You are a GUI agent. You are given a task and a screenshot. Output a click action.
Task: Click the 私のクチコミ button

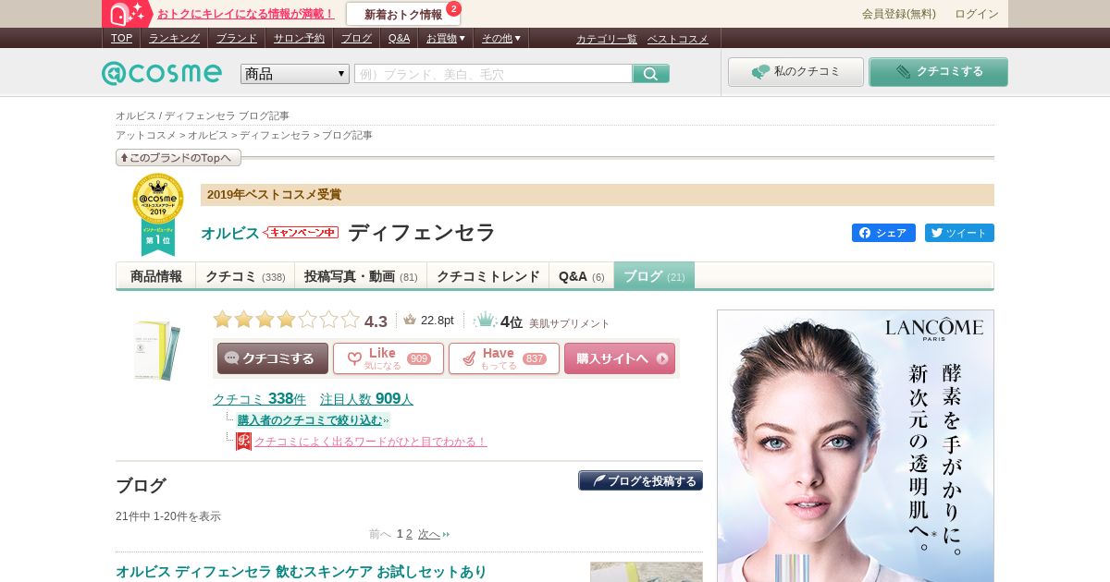point(795,72)
